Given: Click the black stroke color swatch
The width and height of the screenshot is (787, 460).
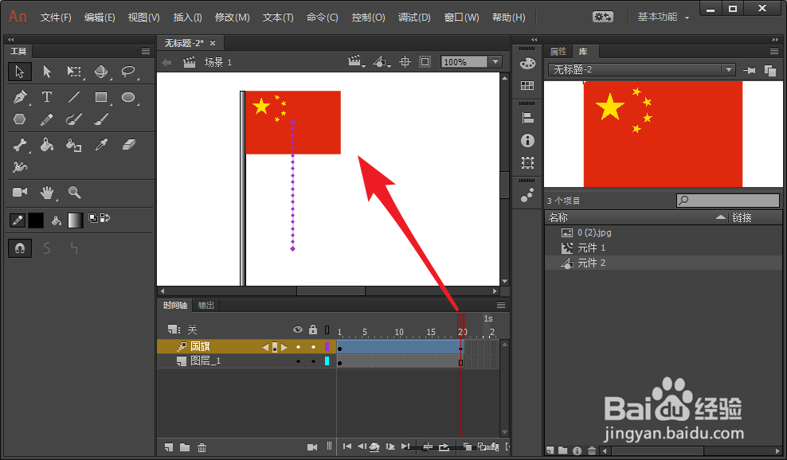Looking at the screenshot, I should 36,220.
